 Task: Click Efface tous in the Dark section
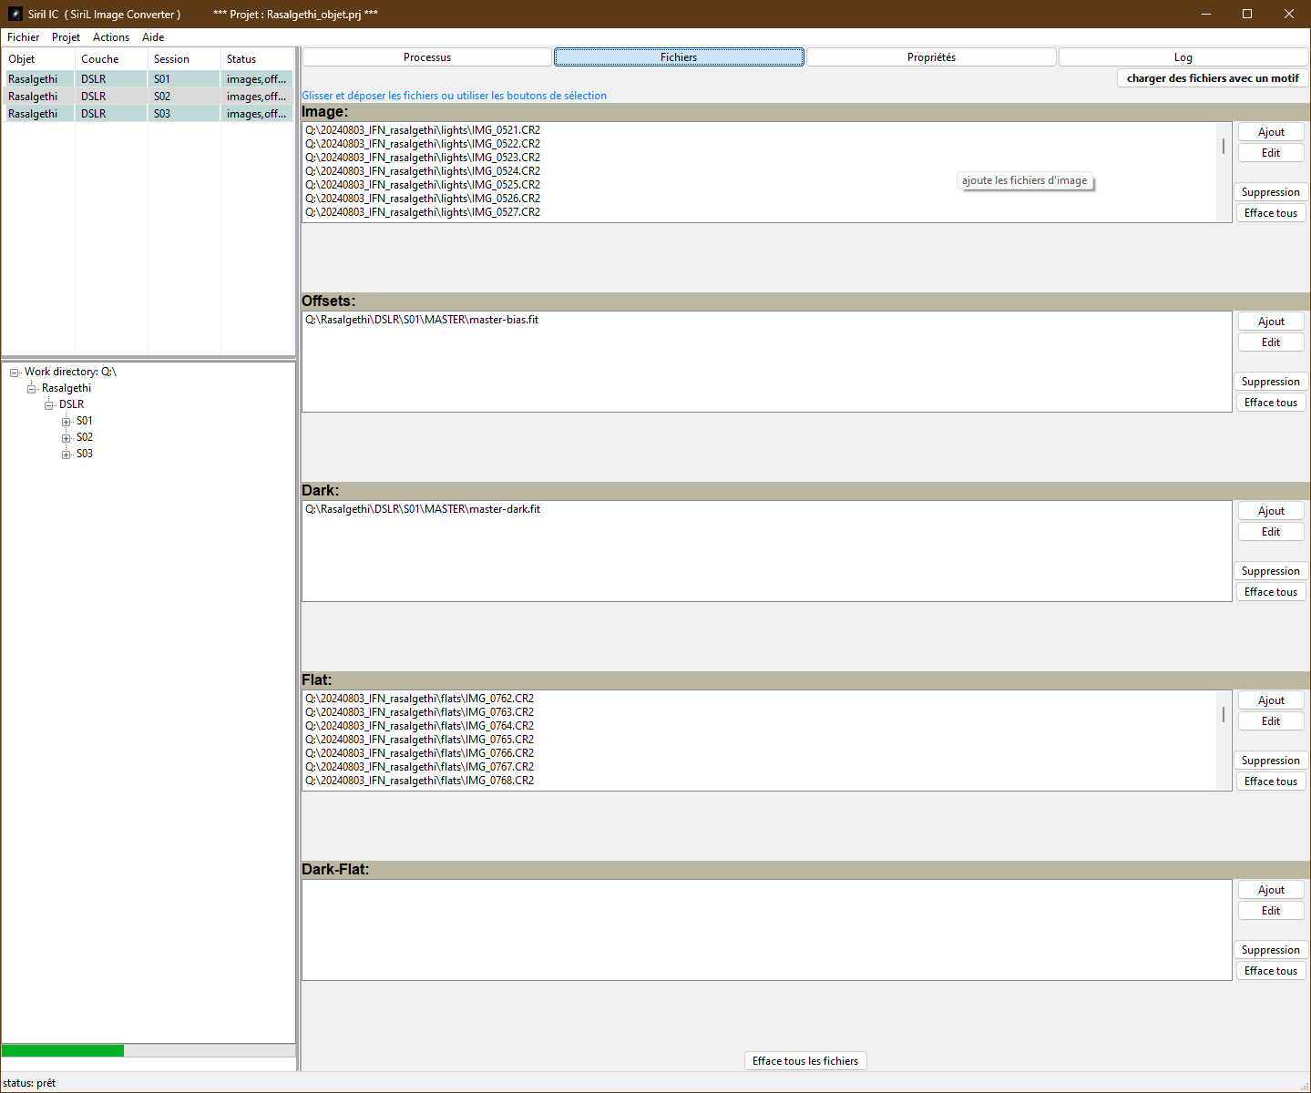click(x=1271, y=592)
